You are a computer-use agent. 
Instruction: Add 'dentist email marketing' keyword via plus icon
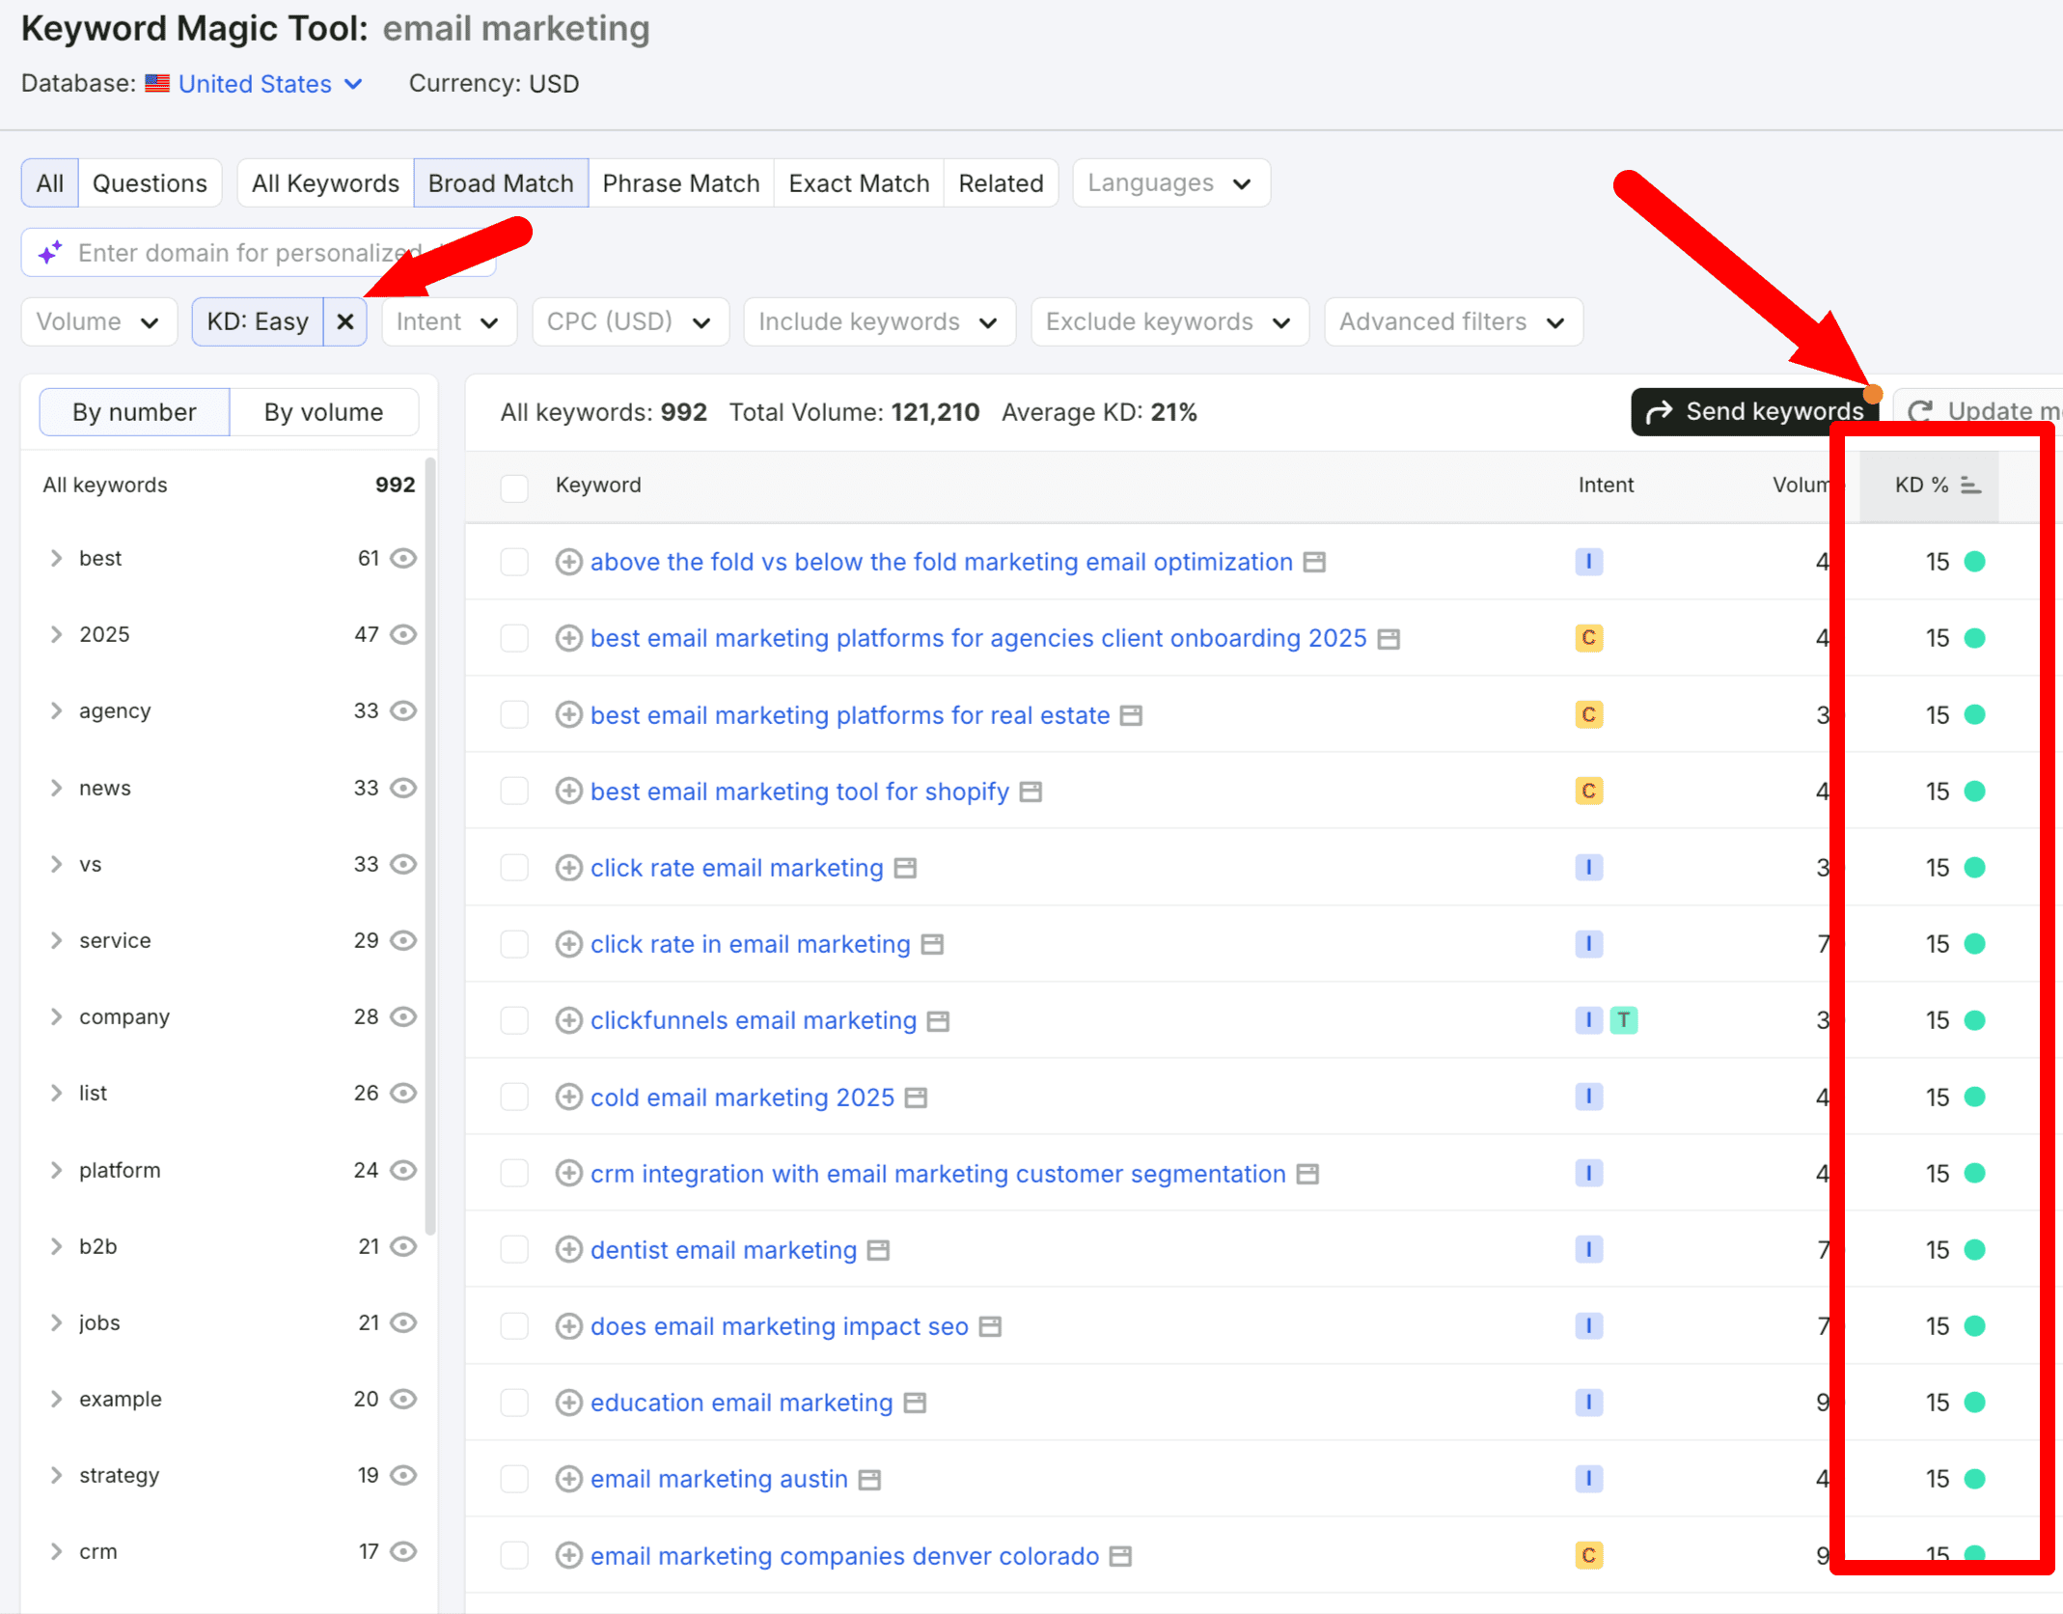(568, 1250)
